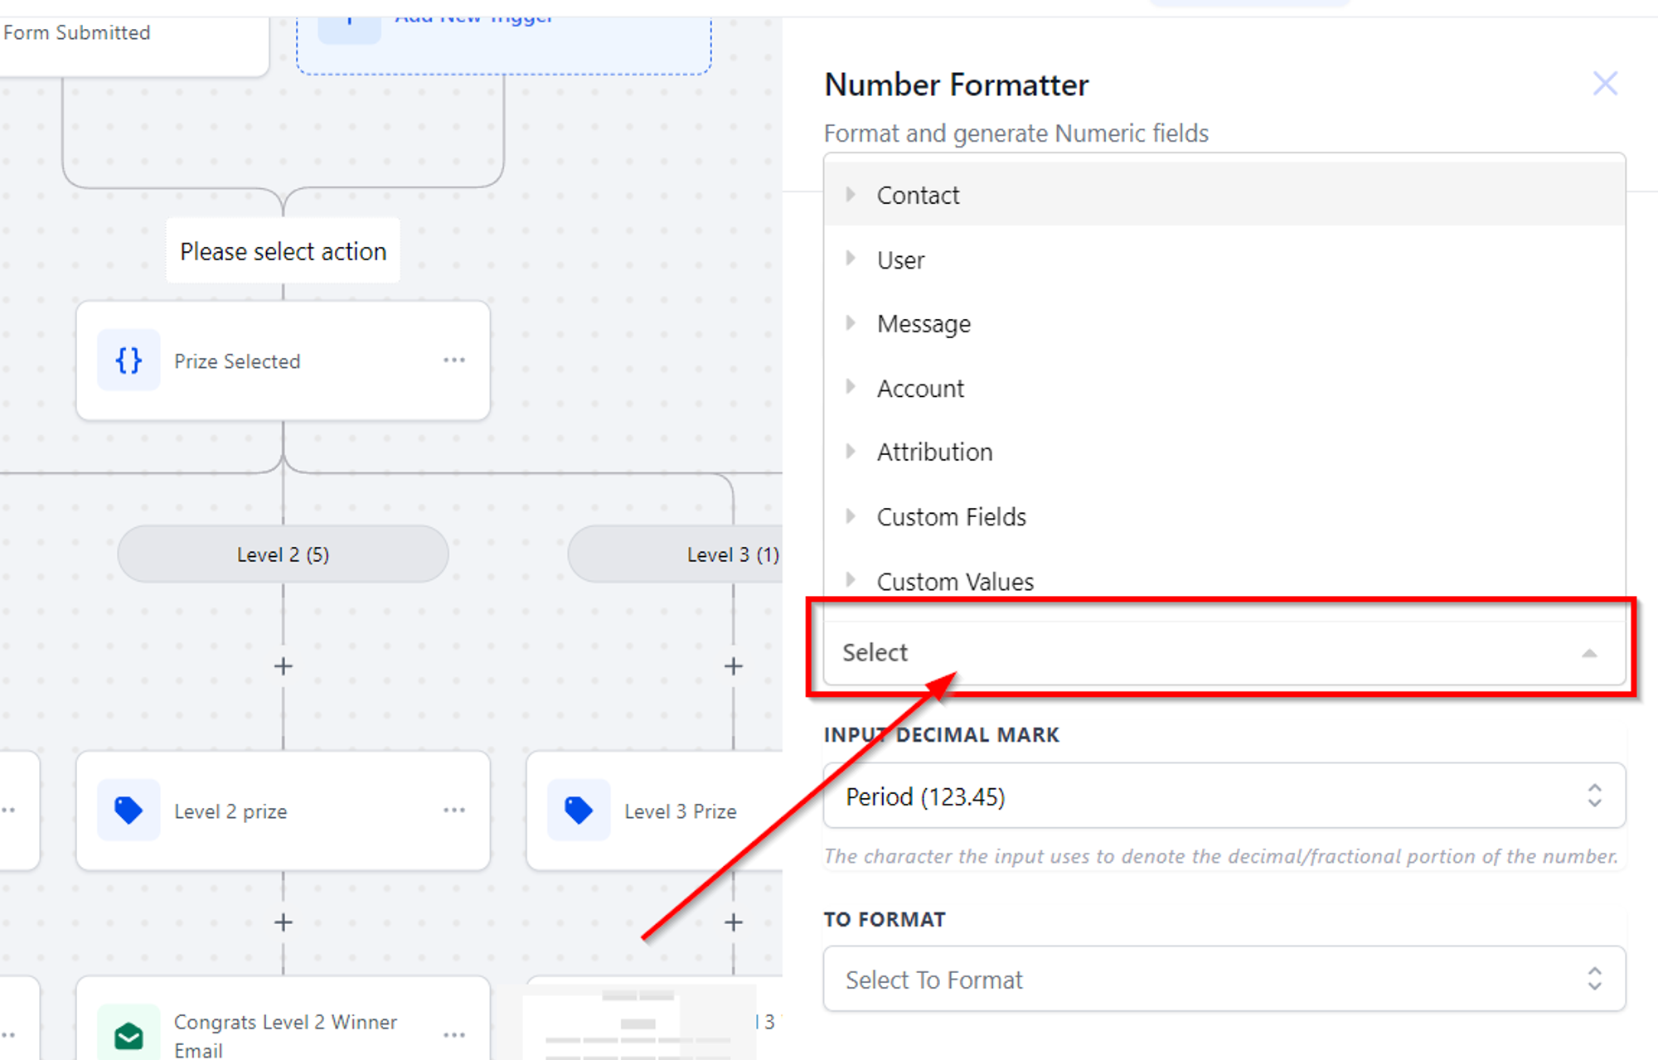The width and height of the screenshot is (1658, 1060).
Task: Open the Congrats Level 2 Winner options menu
Action: tap(454, 1035)
